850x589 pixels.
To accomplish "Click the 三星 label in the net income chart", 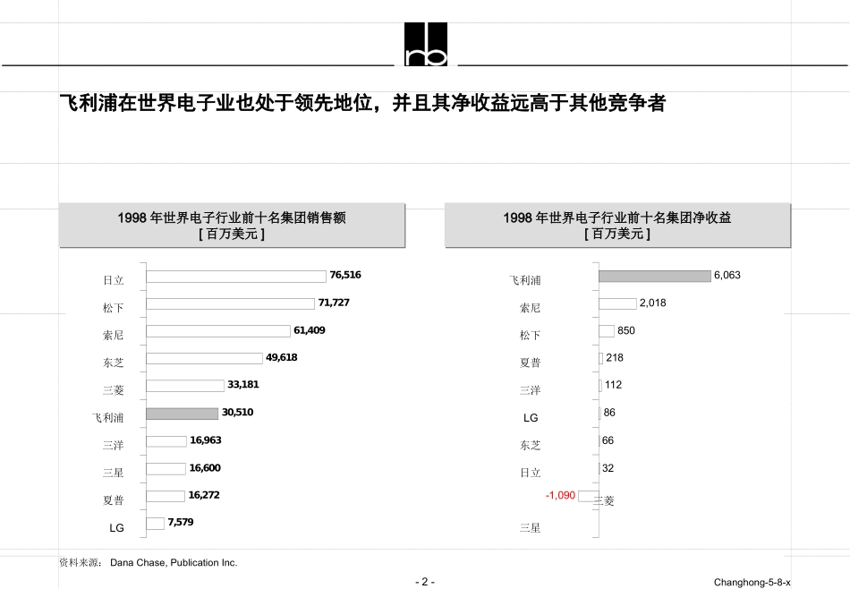I will click(x=531, y=528).
